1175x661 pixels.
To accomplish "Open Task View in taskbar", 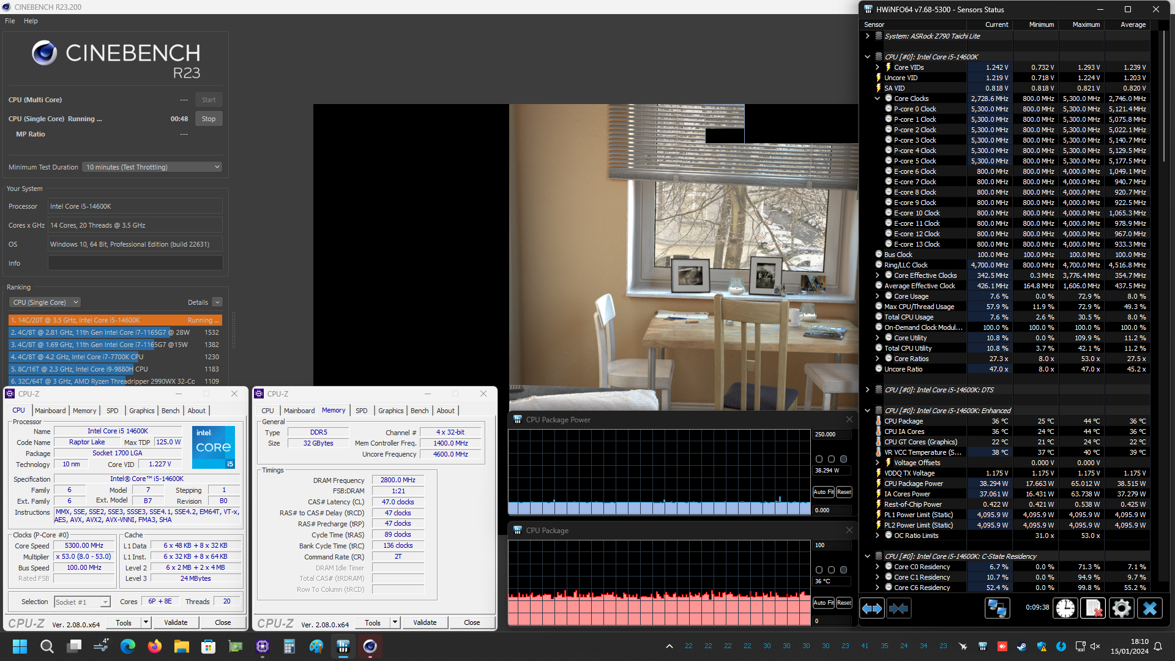I will click(74, 646).
